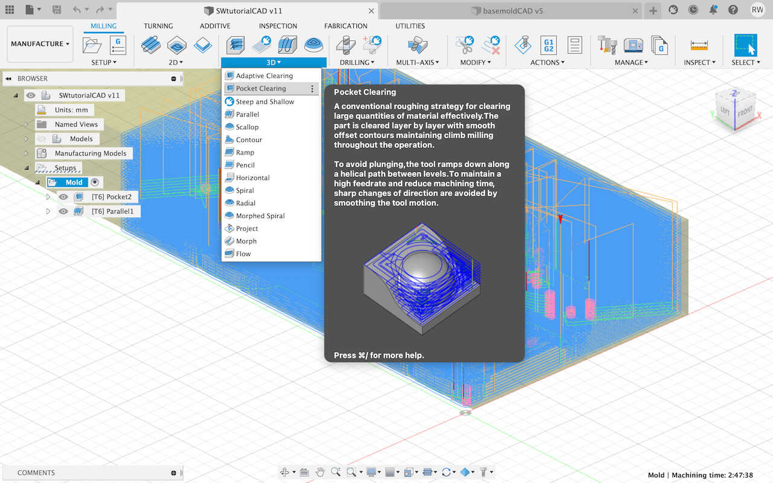Open the Machine Library icon

click(x=633, y=45)
